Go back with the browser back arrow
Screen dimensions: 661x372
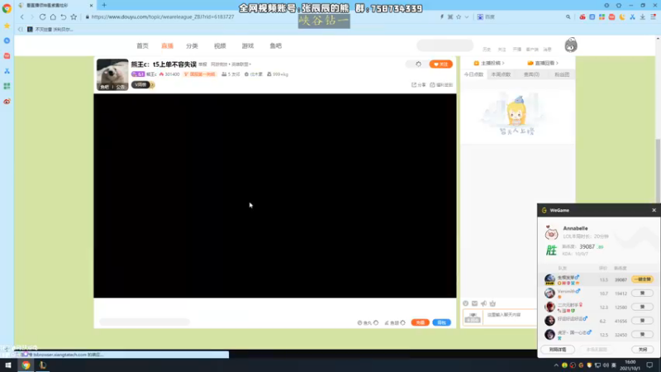point(22,17)
